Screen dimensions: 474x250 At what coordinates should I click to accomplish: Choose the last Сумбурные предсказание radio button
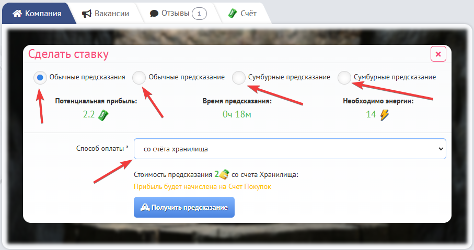[x=344, y=78]
